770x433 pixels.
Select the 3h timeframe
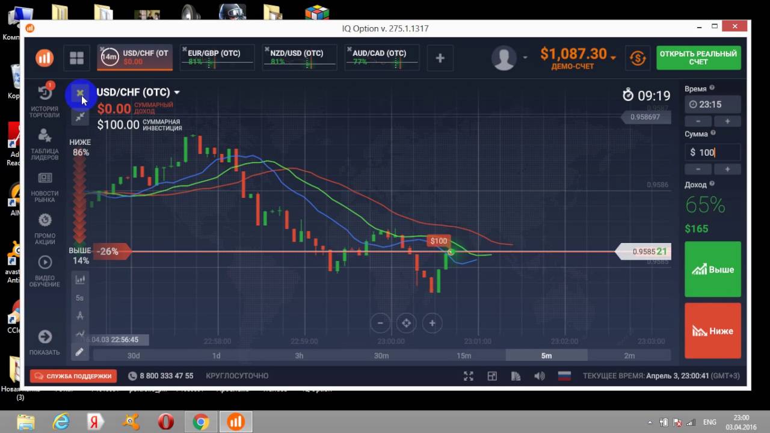click(x=299, y=355)
